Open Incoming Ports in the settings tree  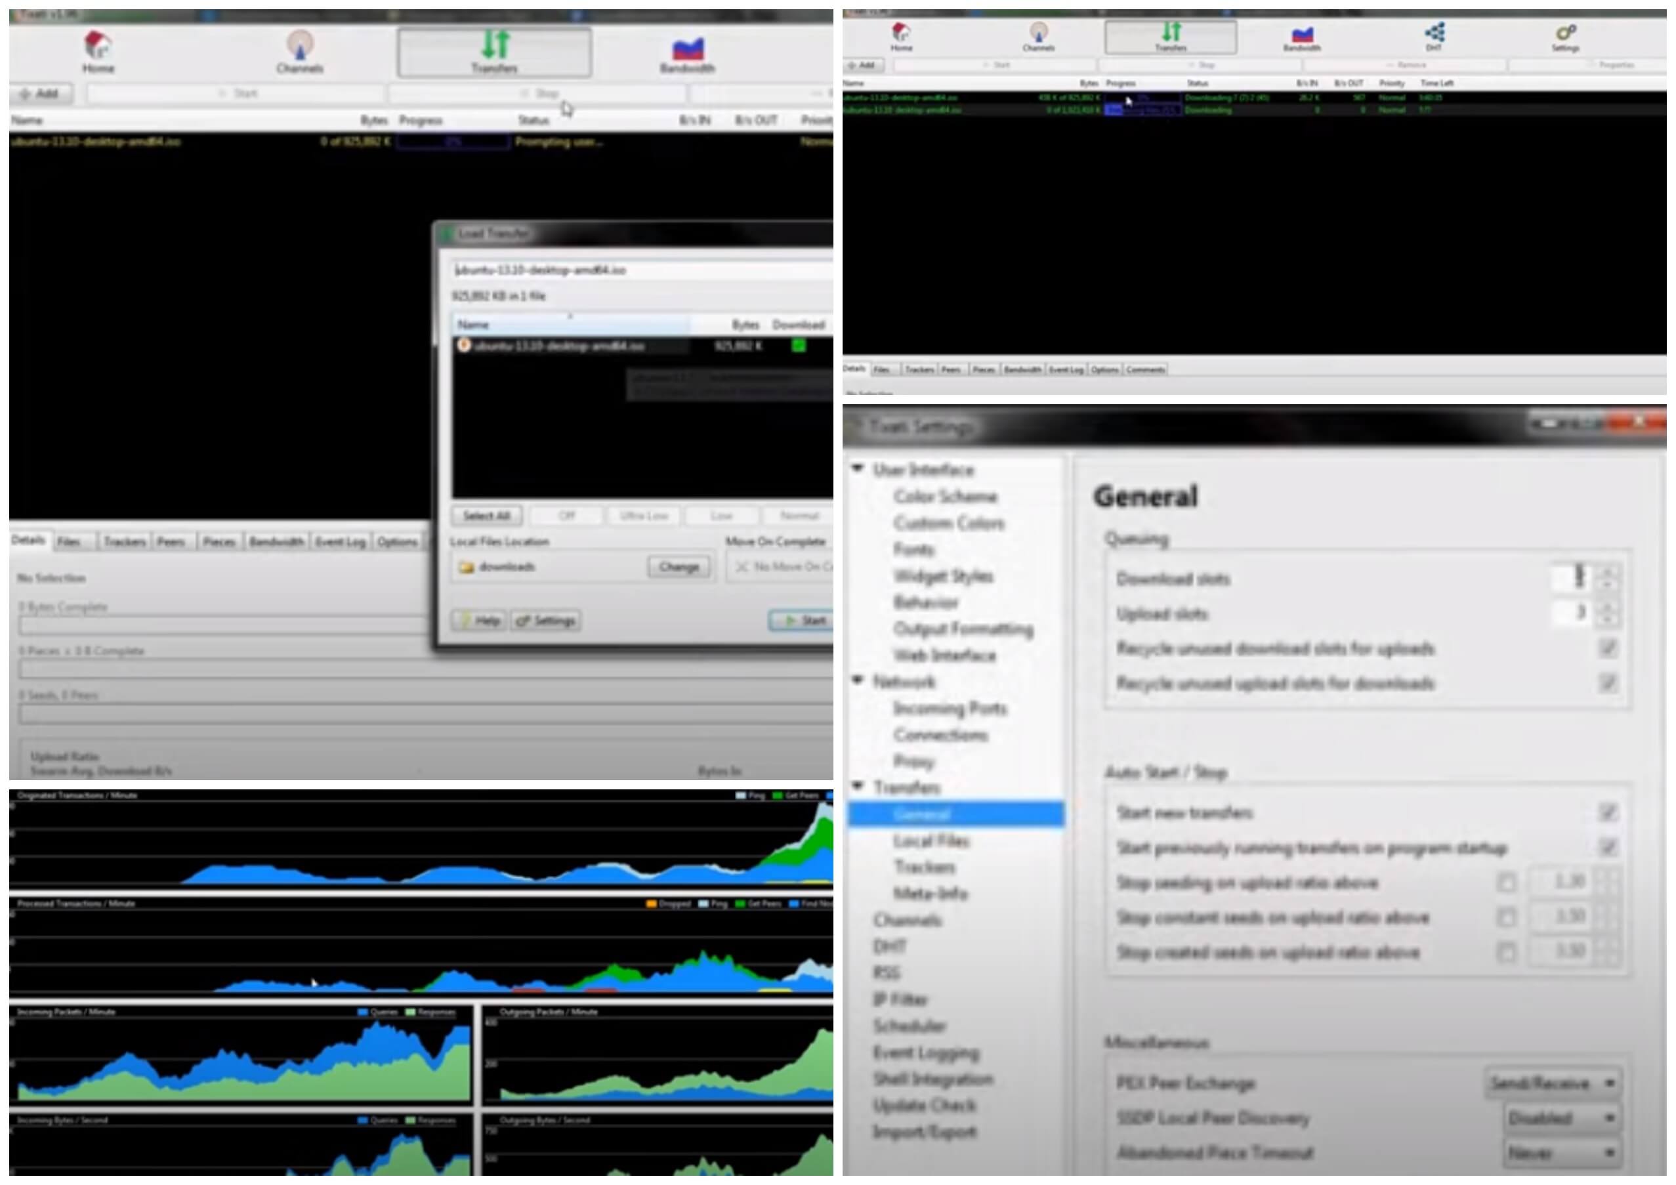[x=950, y=709]
